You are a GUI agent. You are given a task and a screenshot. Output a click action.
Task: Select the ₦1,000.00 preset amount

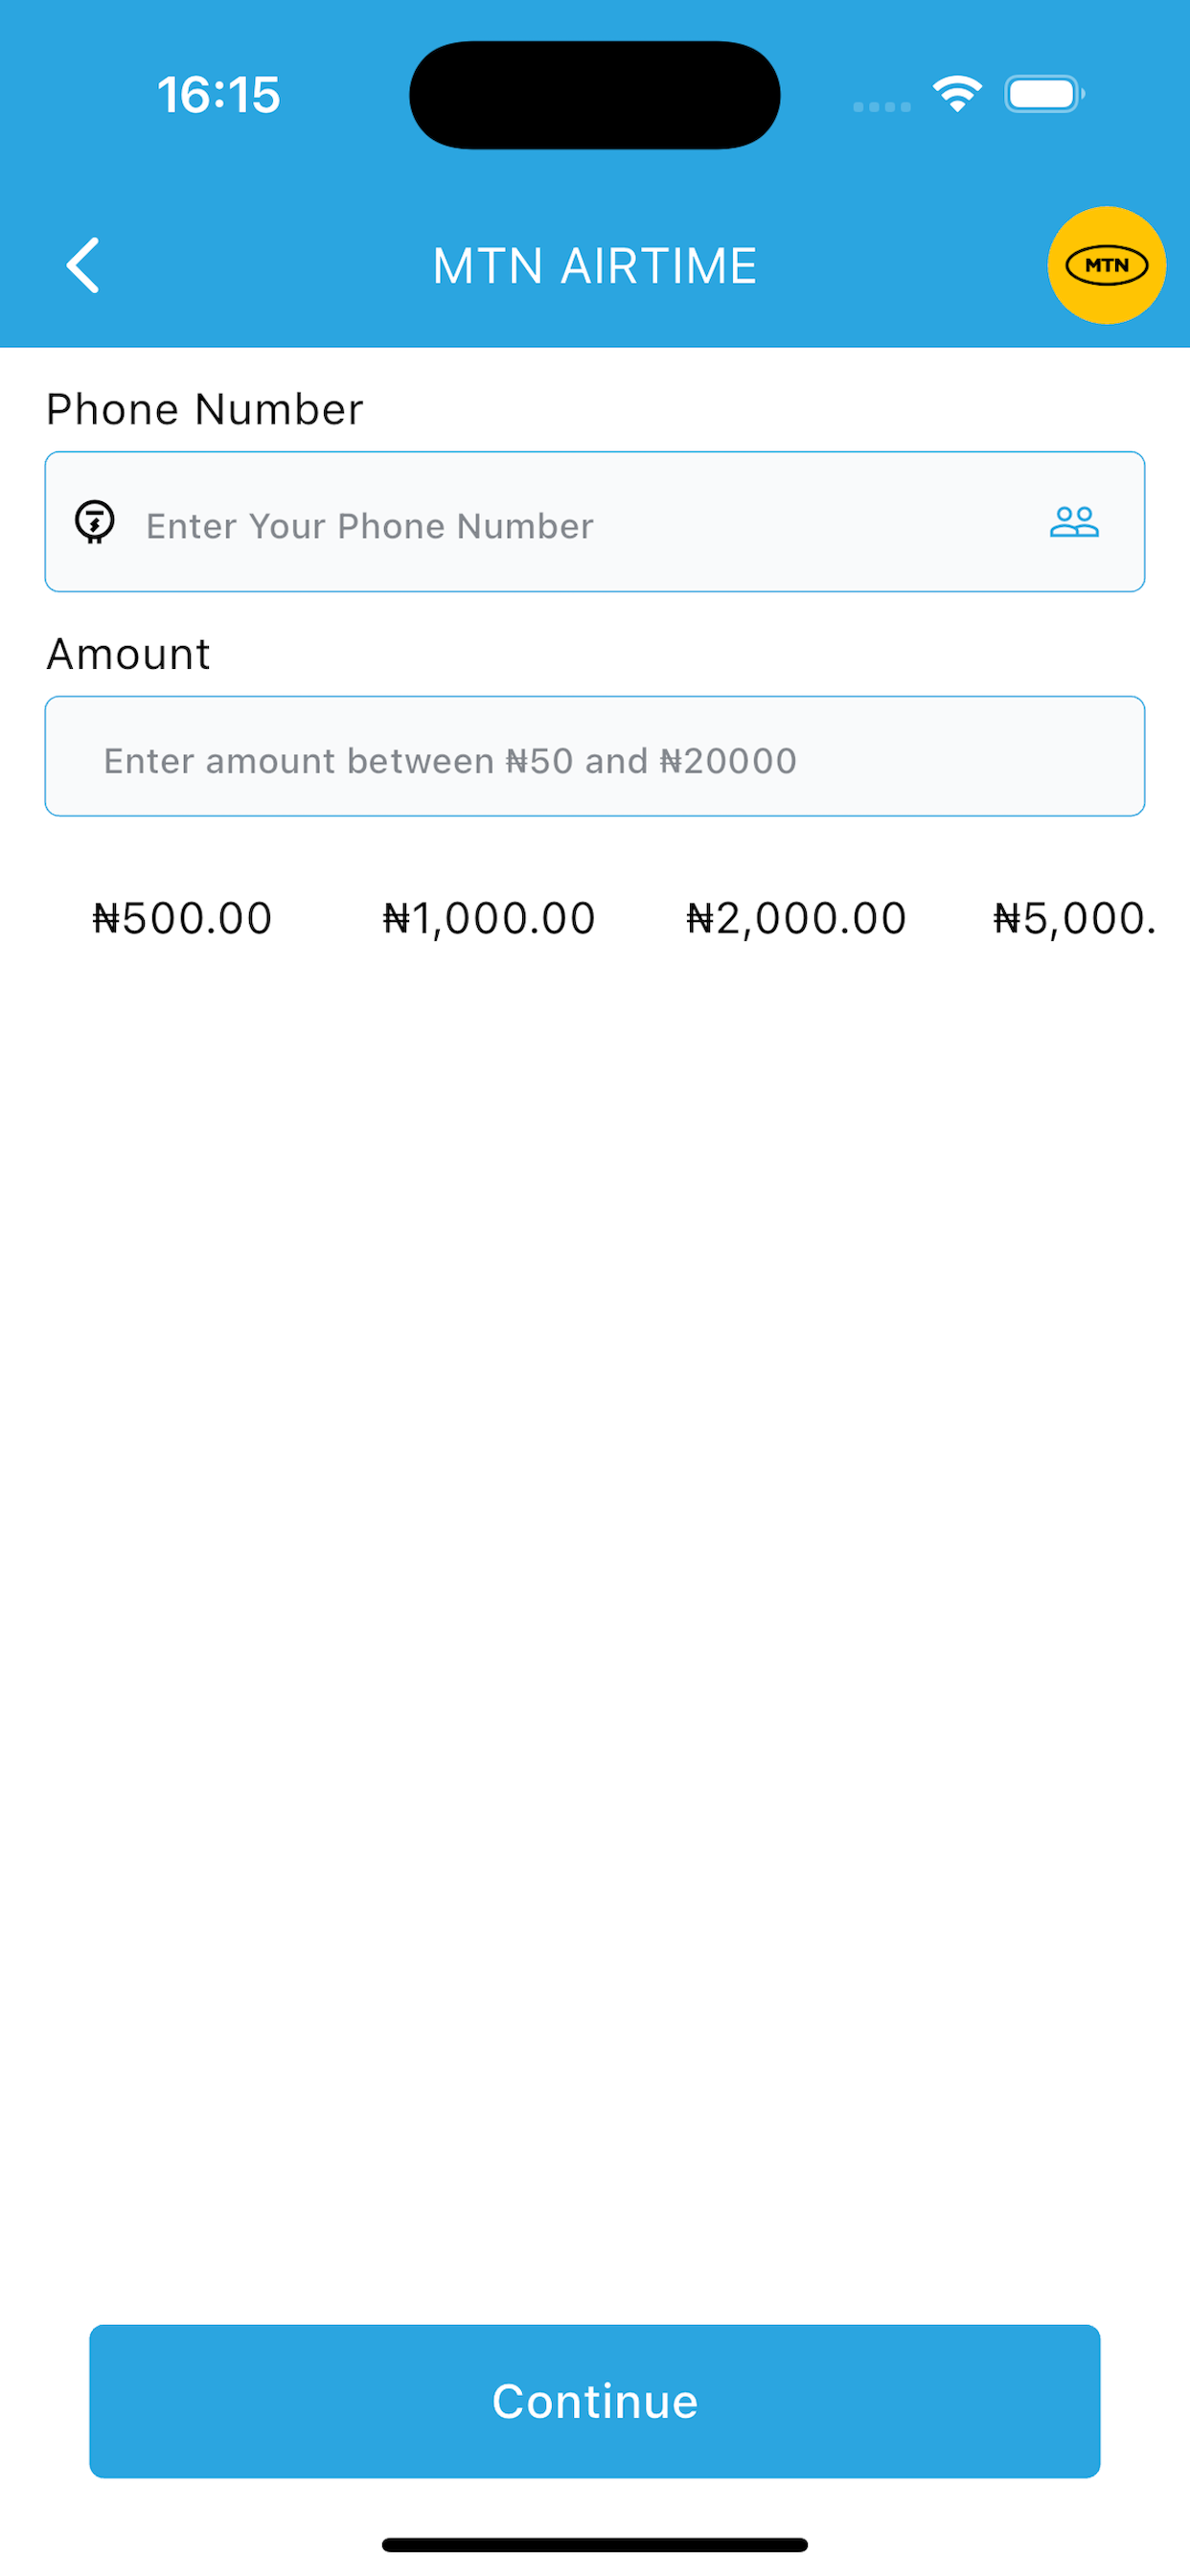pyautogui.click(x=489, y=918)
